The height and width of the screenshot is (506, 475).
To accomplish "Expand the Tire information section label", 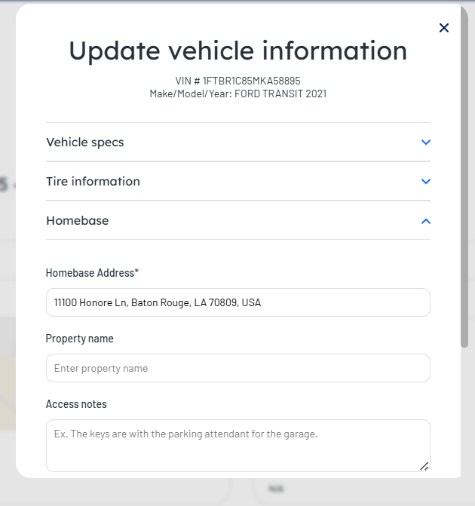I will pyautogui.click(x=93, y=182).
